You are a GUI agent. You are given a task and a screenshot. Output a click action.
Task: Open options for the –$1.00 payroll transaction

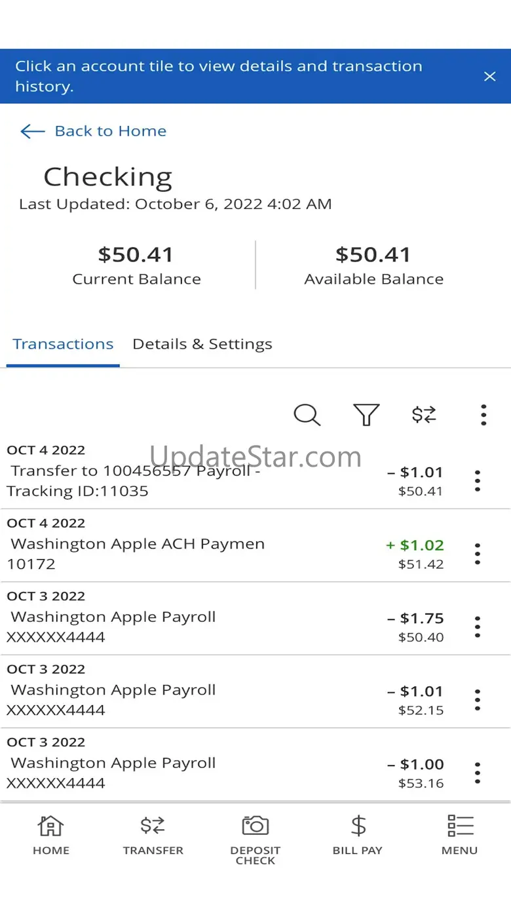(478, 773)
